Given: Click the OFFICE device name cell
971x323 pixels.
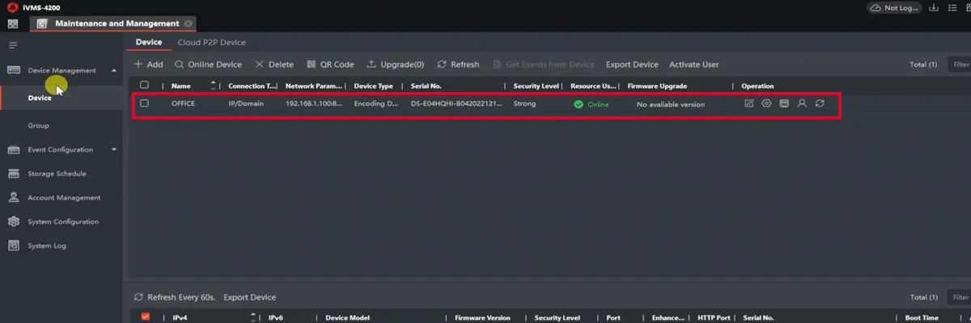Looking at the screenshot, I should click(x=183, y=104).
